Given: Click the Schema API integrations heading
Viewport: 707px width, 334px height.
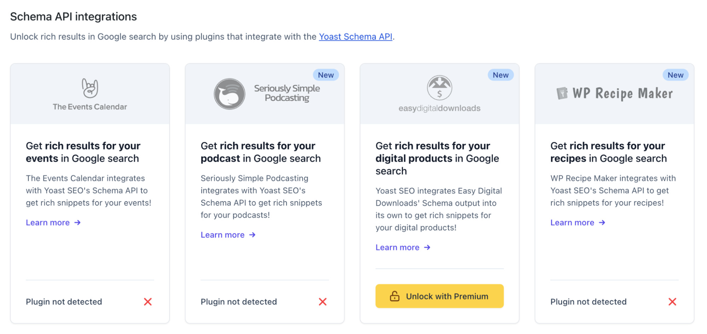Looking at the screenshot, I should [73, 16].
